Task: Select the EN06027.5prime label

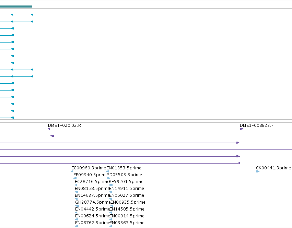Action: point(127,195)
